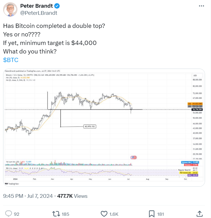211x218 pixels.
Task: Click the TradingView logo in chart
Action: (x=11, y=184)
